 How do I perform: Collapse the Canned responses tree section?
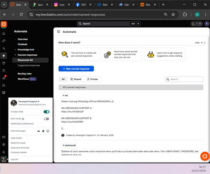tap(15, 55)
